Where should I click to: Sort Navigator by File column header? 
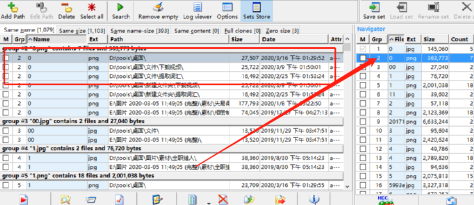396,39
